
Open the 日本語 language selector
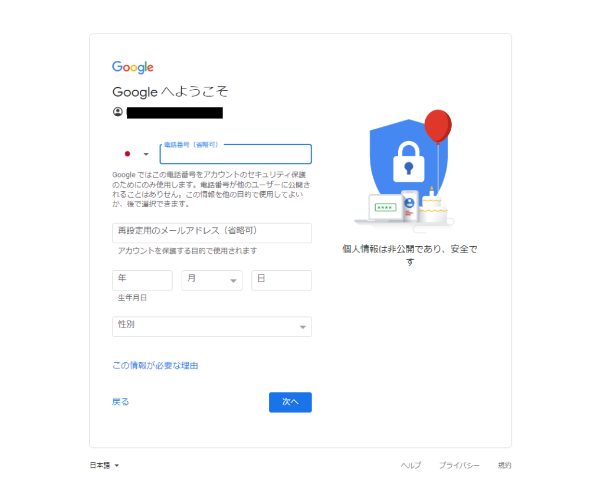[104, 465]
